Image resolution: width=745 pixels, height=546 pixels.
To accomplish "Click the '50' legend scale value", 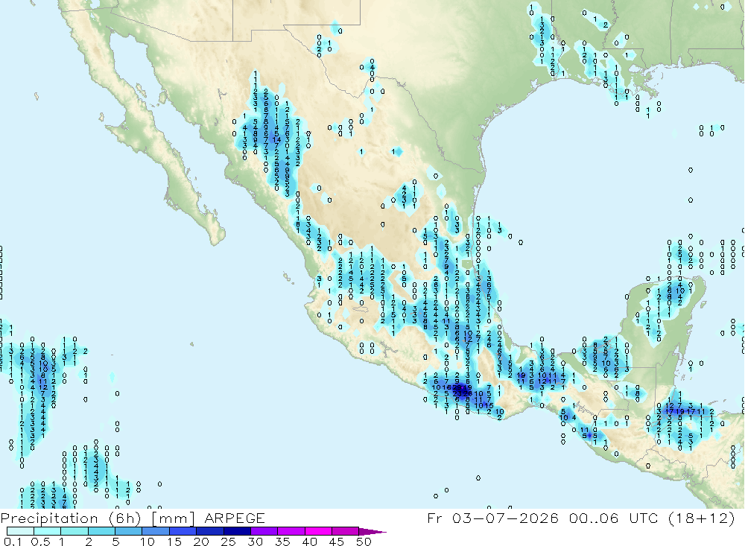I will (364, 542).
